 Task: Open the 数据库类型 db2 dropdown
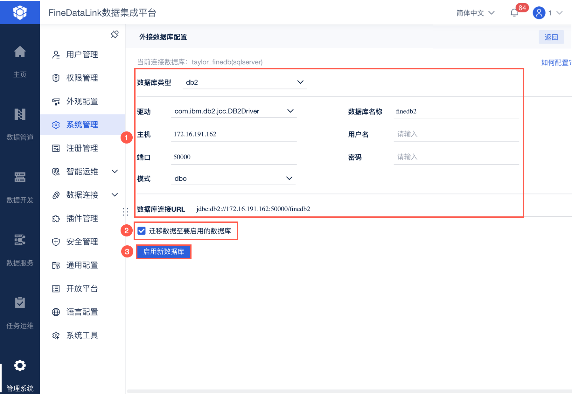click(x=245, y=82)
